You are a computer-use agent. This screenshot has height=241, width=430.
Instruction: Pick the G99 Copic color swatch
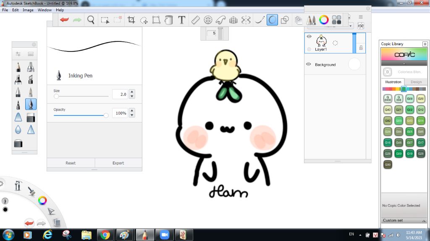click(388, 164)
